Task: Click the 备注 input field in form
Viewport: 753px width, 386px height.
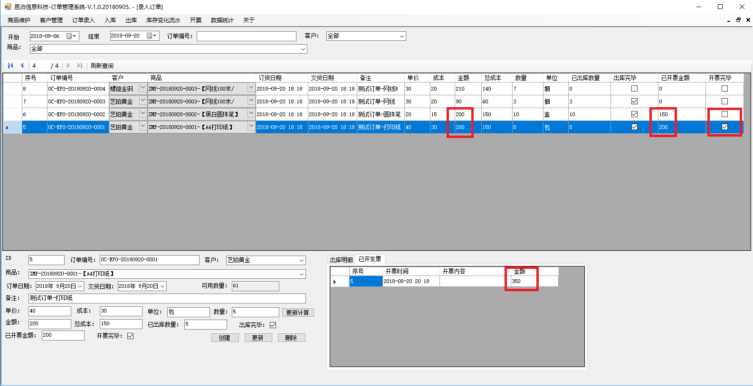Action: coord(167,298)
